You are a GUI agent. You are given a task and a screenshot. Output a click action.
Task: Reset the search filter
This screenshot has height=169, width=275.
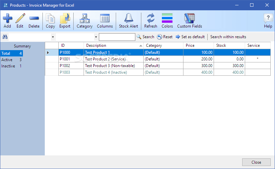[165, 37]
